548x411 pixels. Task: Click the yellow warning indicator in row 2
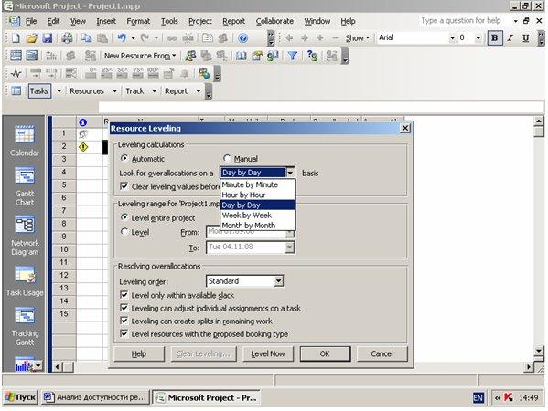[83, 147]
